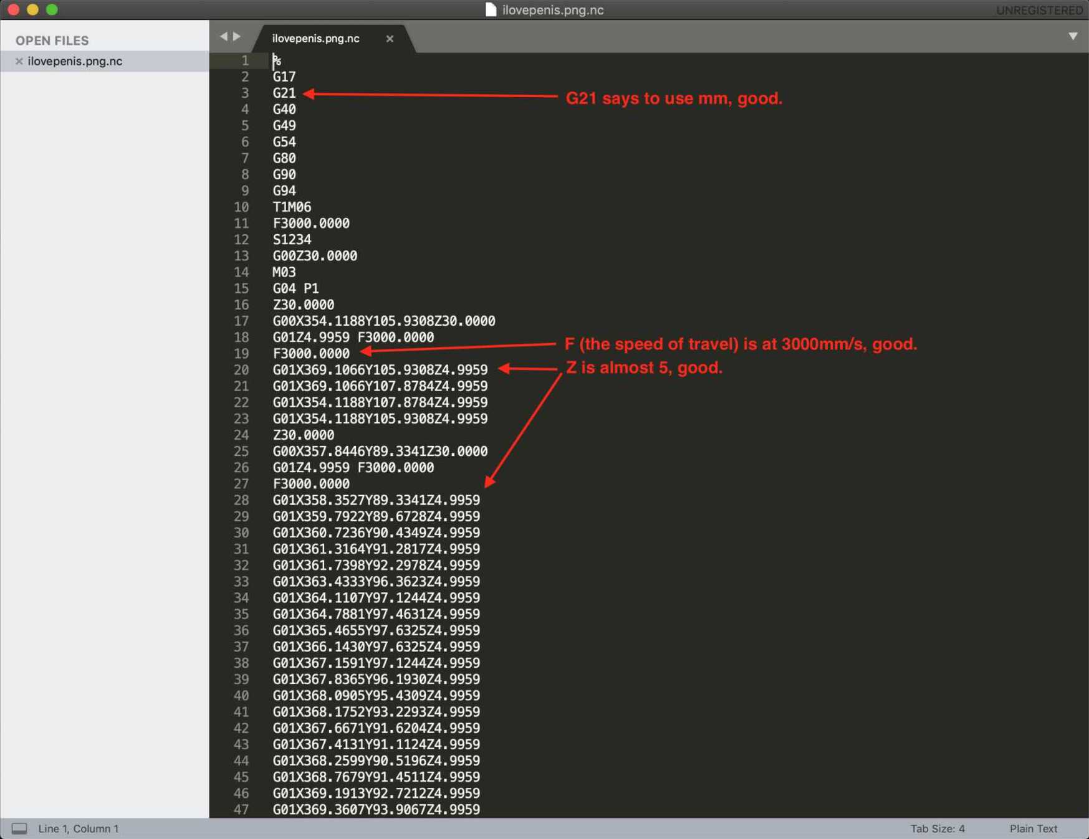Click line G01X366.1430Y97.6325Z4.9959
The width and height of the screenshot is (1089, 839).
[377, 647]
